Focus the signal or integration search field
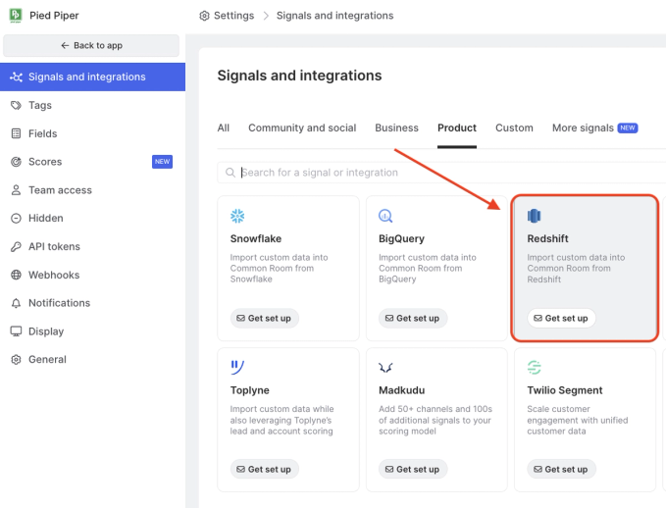 (441, 173)
